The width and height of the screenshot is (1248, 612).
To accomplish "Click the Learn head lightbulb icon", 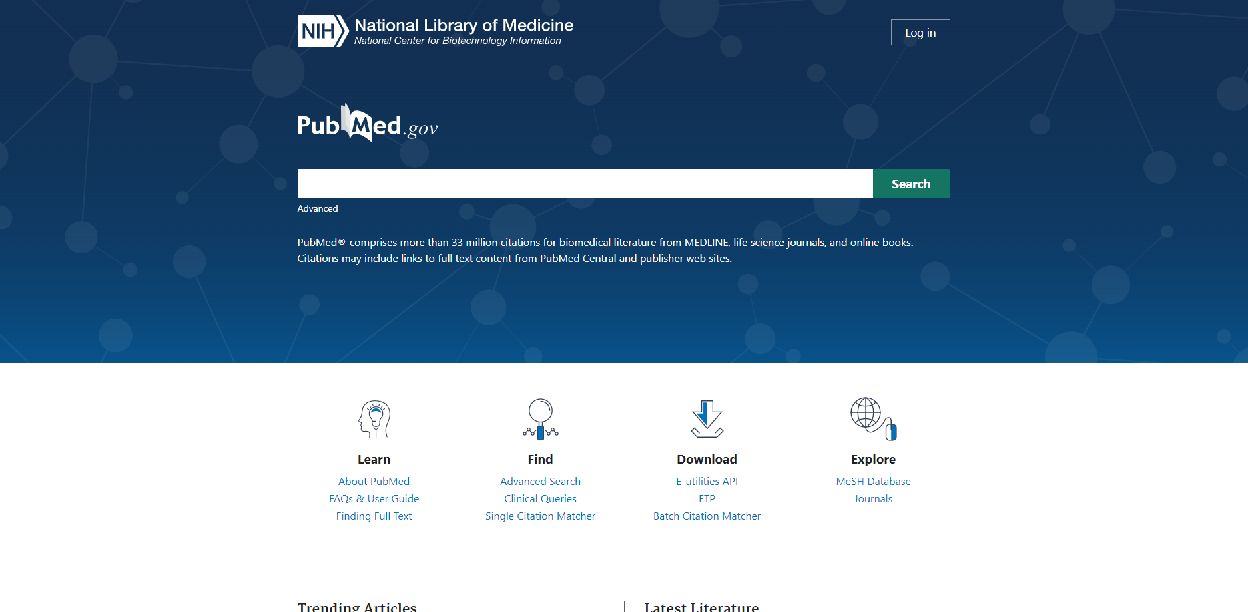I will [374, 419].
